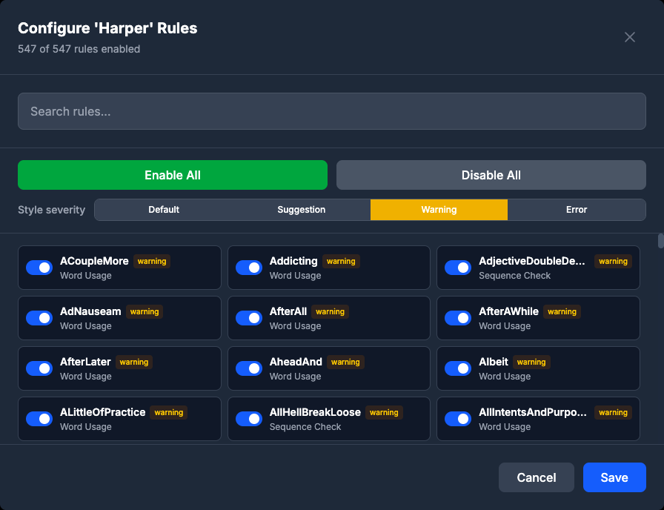Click the rules list scrollbar thumb

tap(660, 241)
